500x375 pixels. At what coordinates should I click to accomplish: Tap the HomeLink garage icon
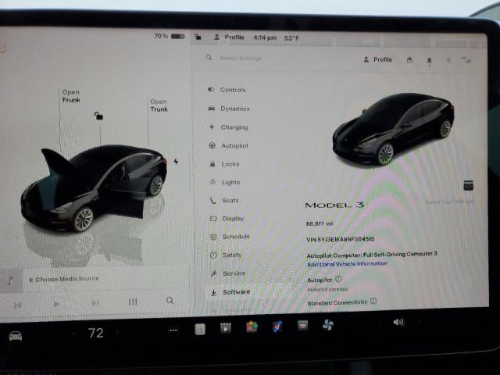coord(409,60)
